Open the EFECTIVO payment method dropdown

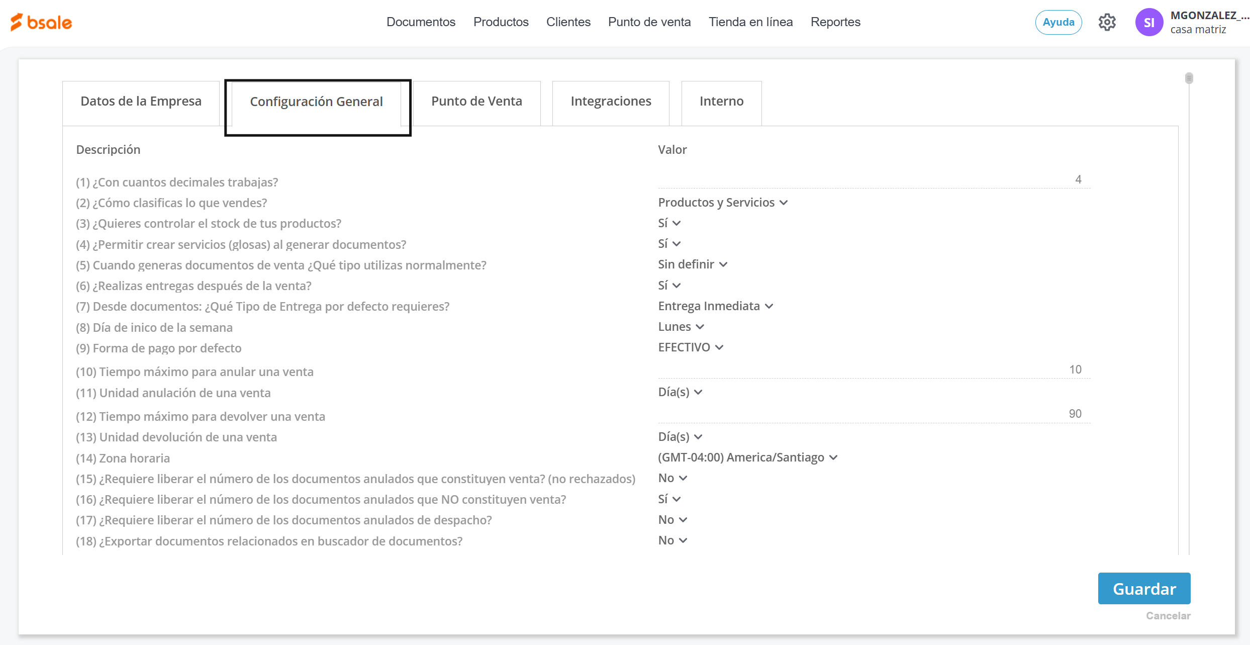tap(690, 347)
